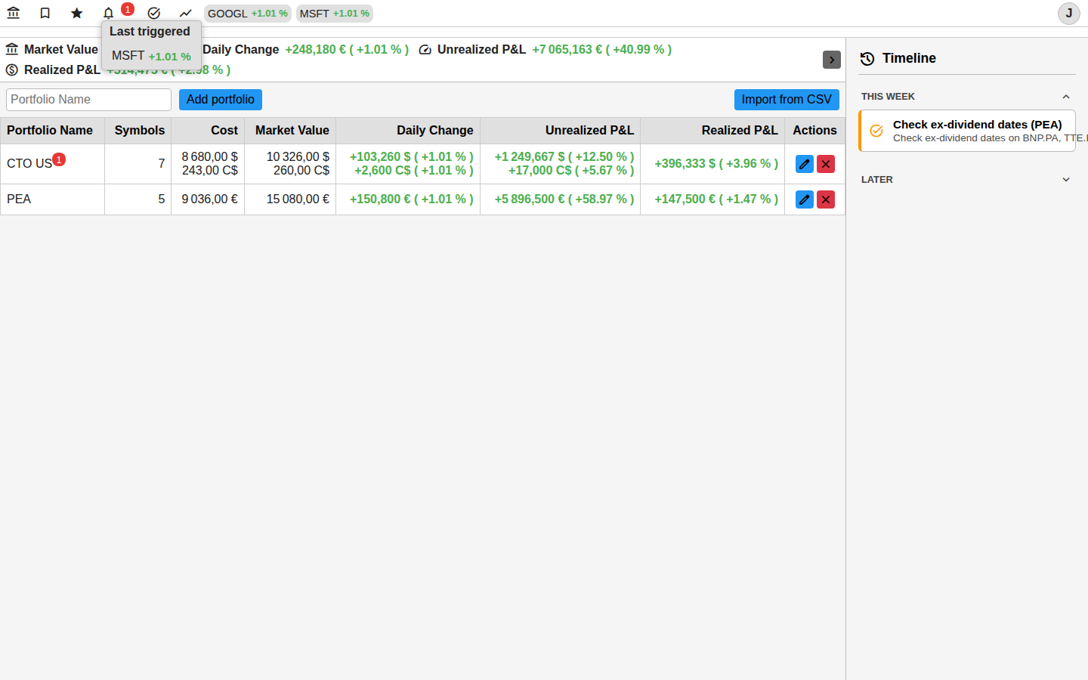Viewport: 1088px width, 680px height.
Task: Edit the PEA portfolio
Action: pos(805,199)
